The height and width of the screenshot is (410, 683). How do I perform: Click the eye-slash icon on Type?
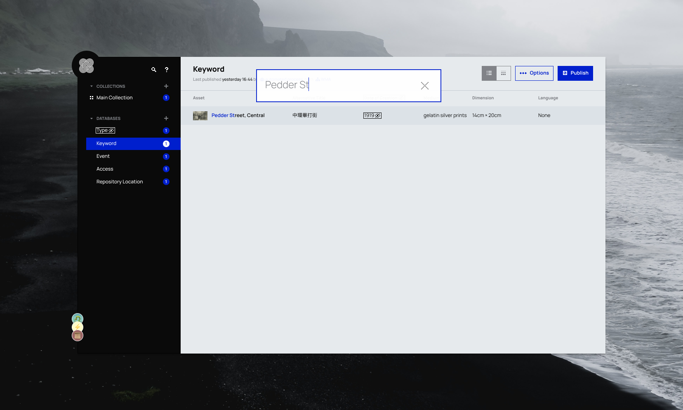click(x=111, y=131)
